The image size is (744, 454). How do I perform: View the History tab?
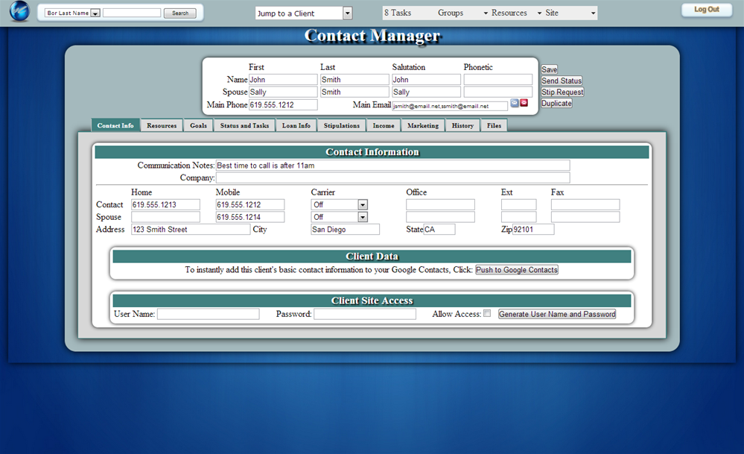pyautogui.click(x=462, y=125)
